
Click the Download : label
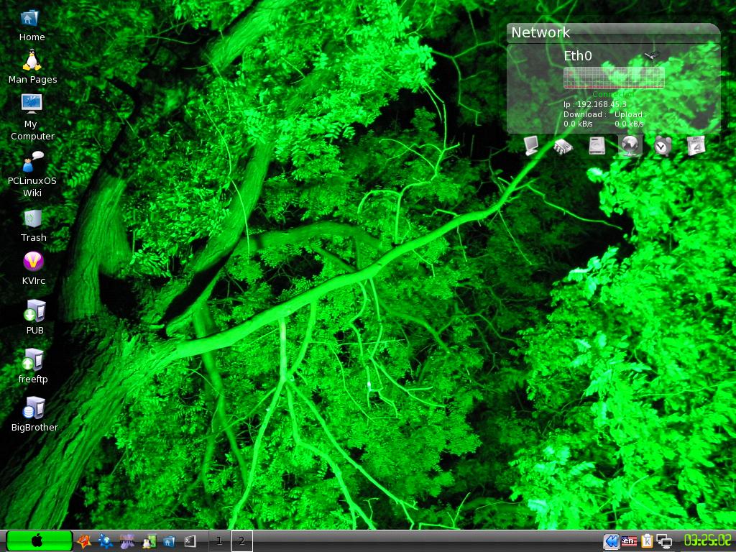[x=585, y=114]
